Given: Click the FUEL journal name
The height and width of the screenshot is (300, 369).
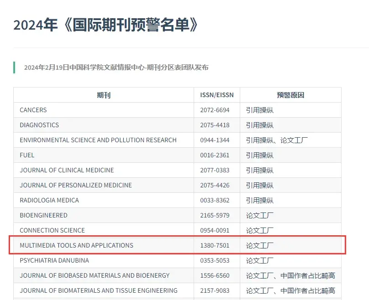Looking at the screenshot, I should pyautogui.click(x=26, y=155).
